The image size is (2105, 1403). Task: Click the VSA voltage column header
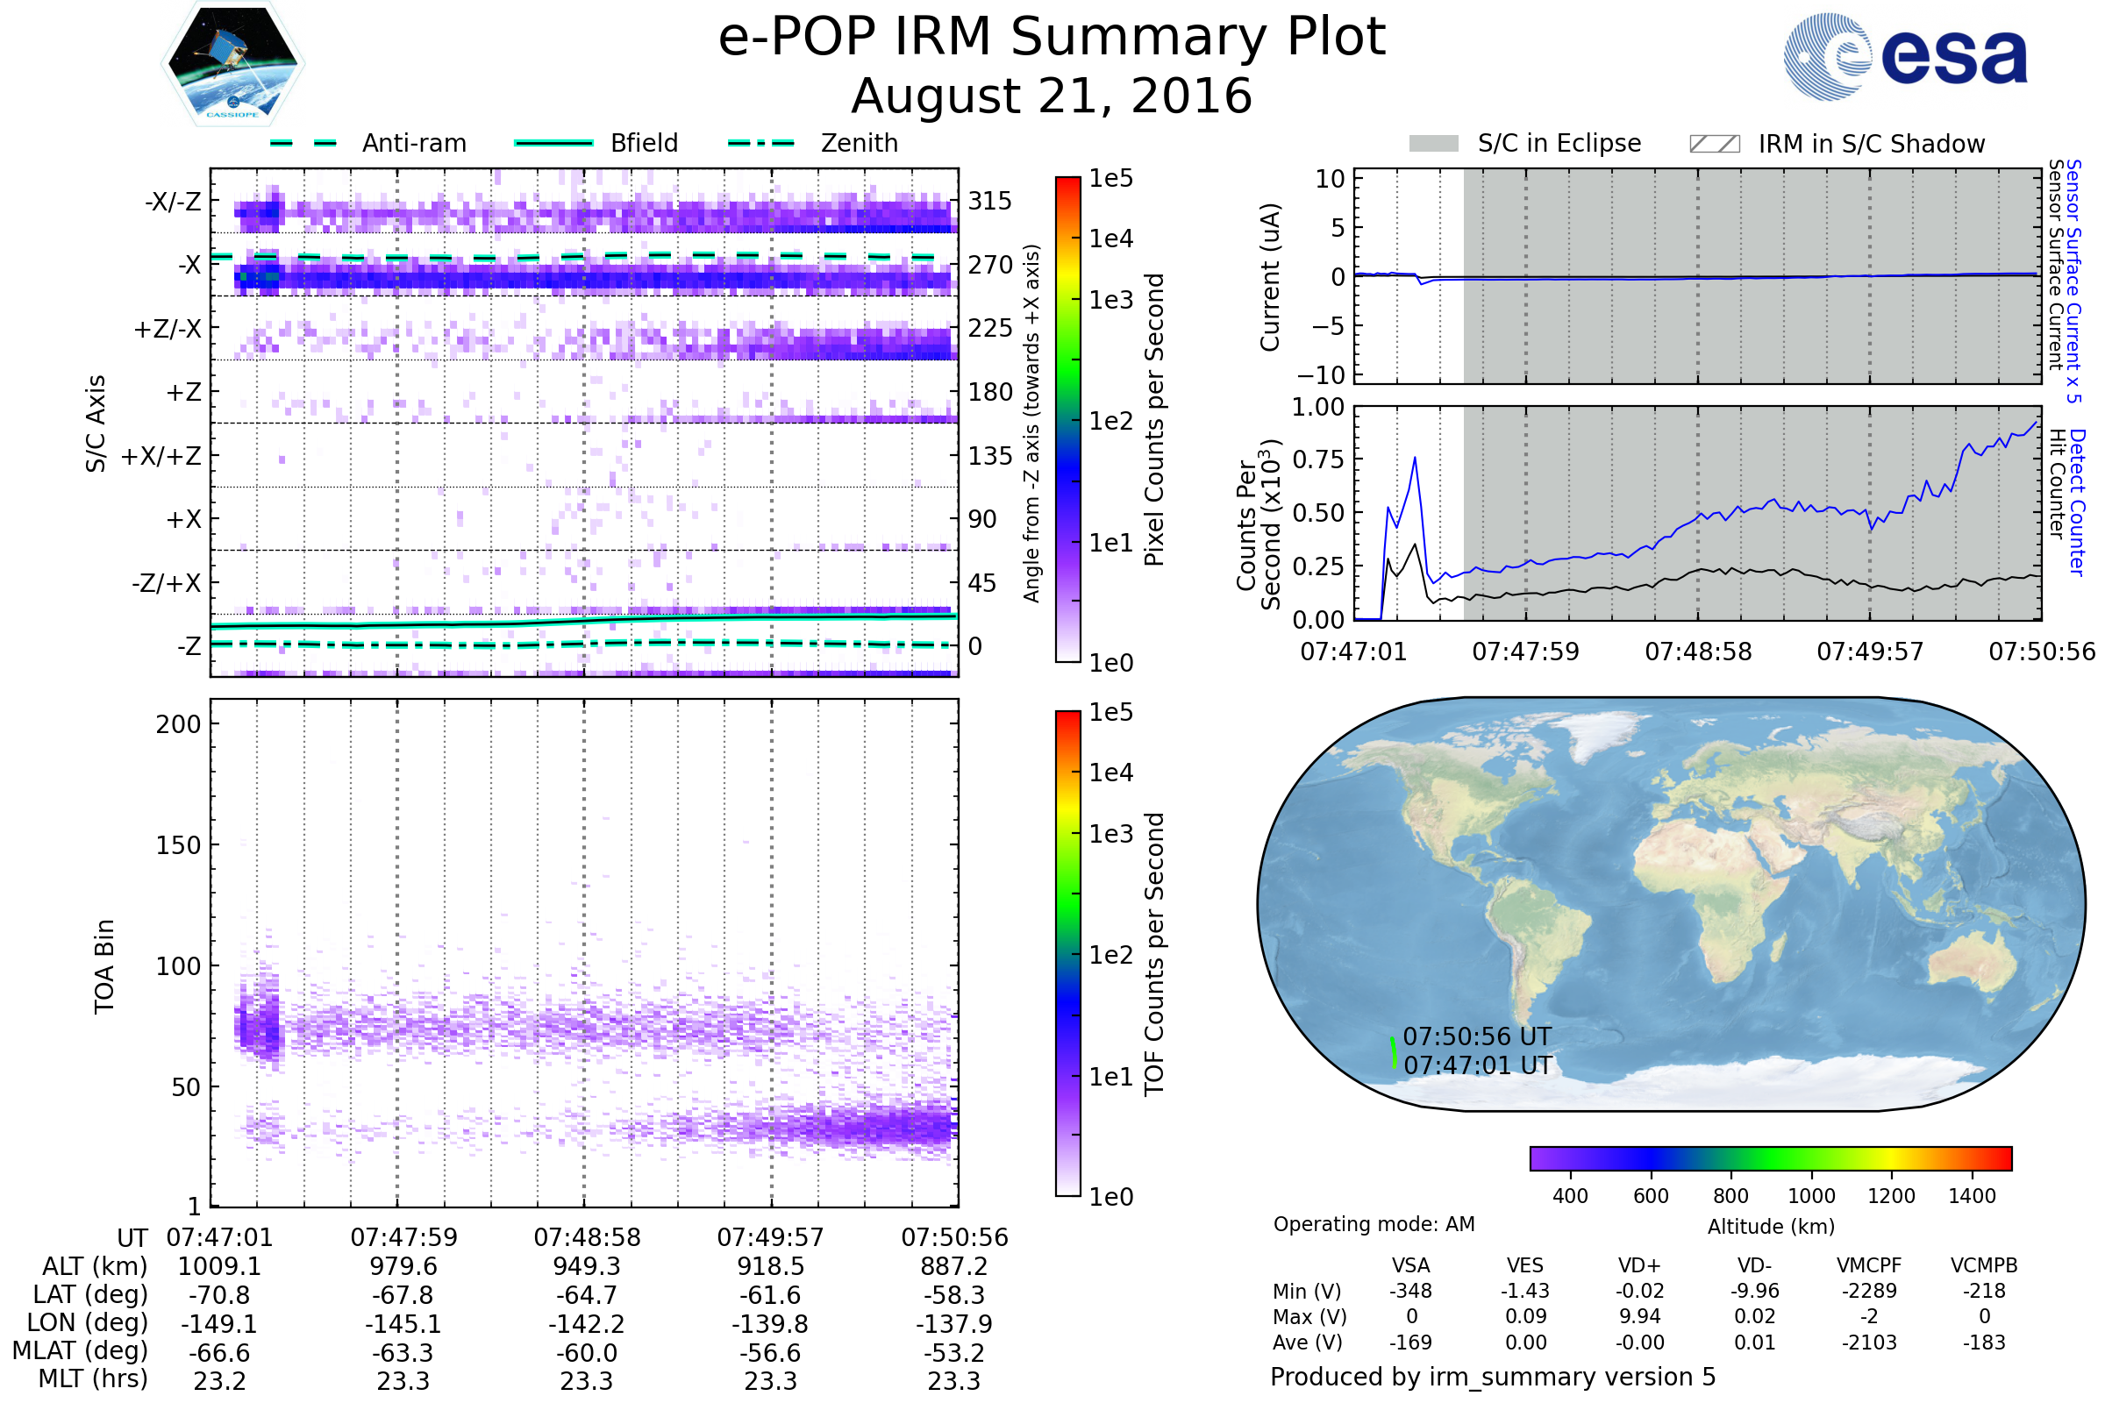1410,1266
